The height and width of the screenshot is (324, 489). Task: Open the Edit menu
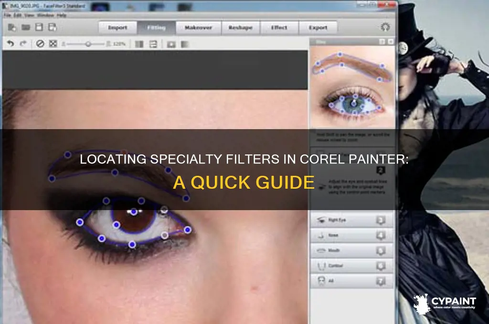click(18, 15)
